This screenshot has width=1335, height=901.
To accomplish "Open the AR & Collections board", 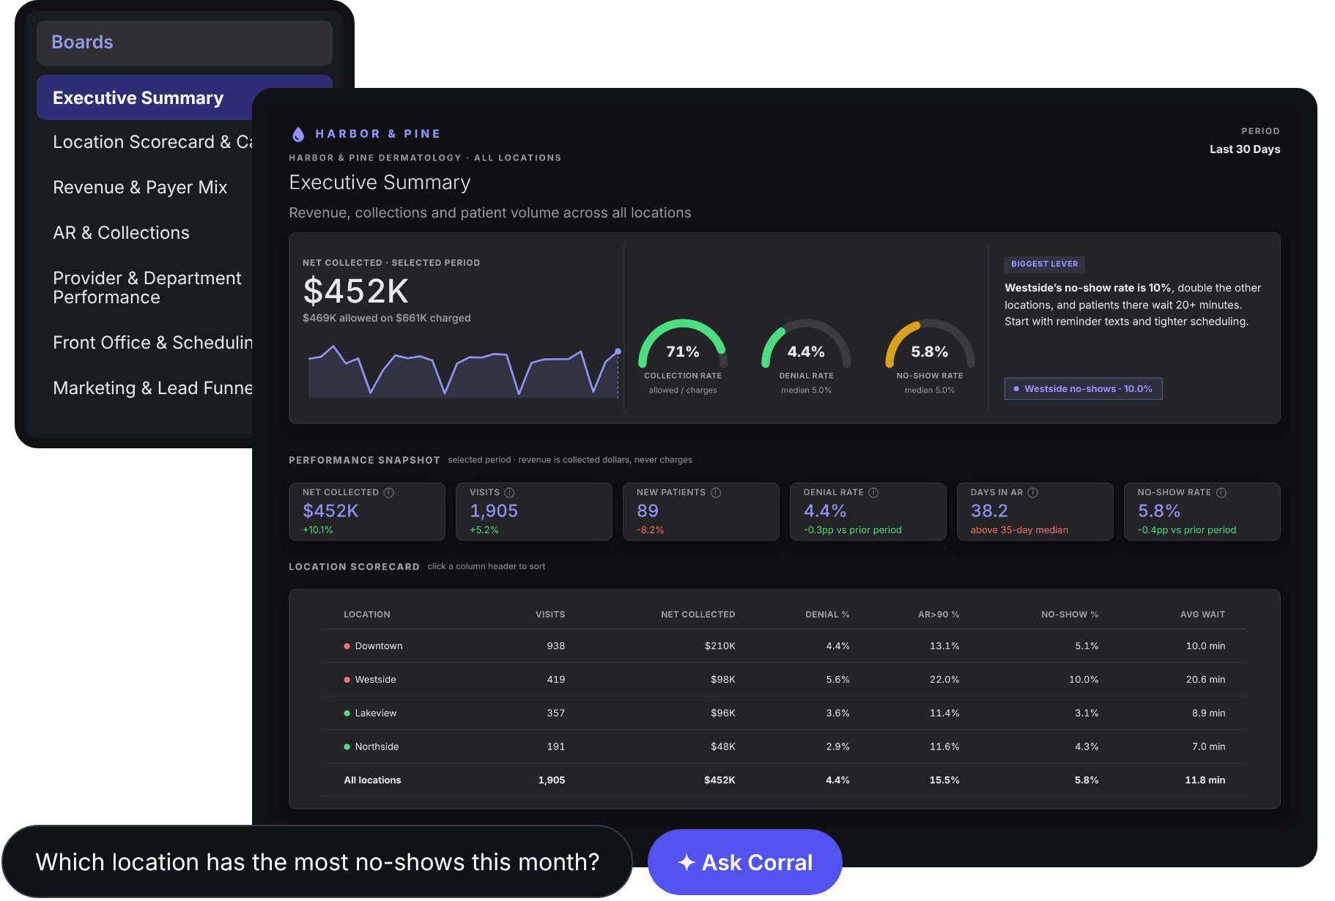I will click(x=121, y=233).
